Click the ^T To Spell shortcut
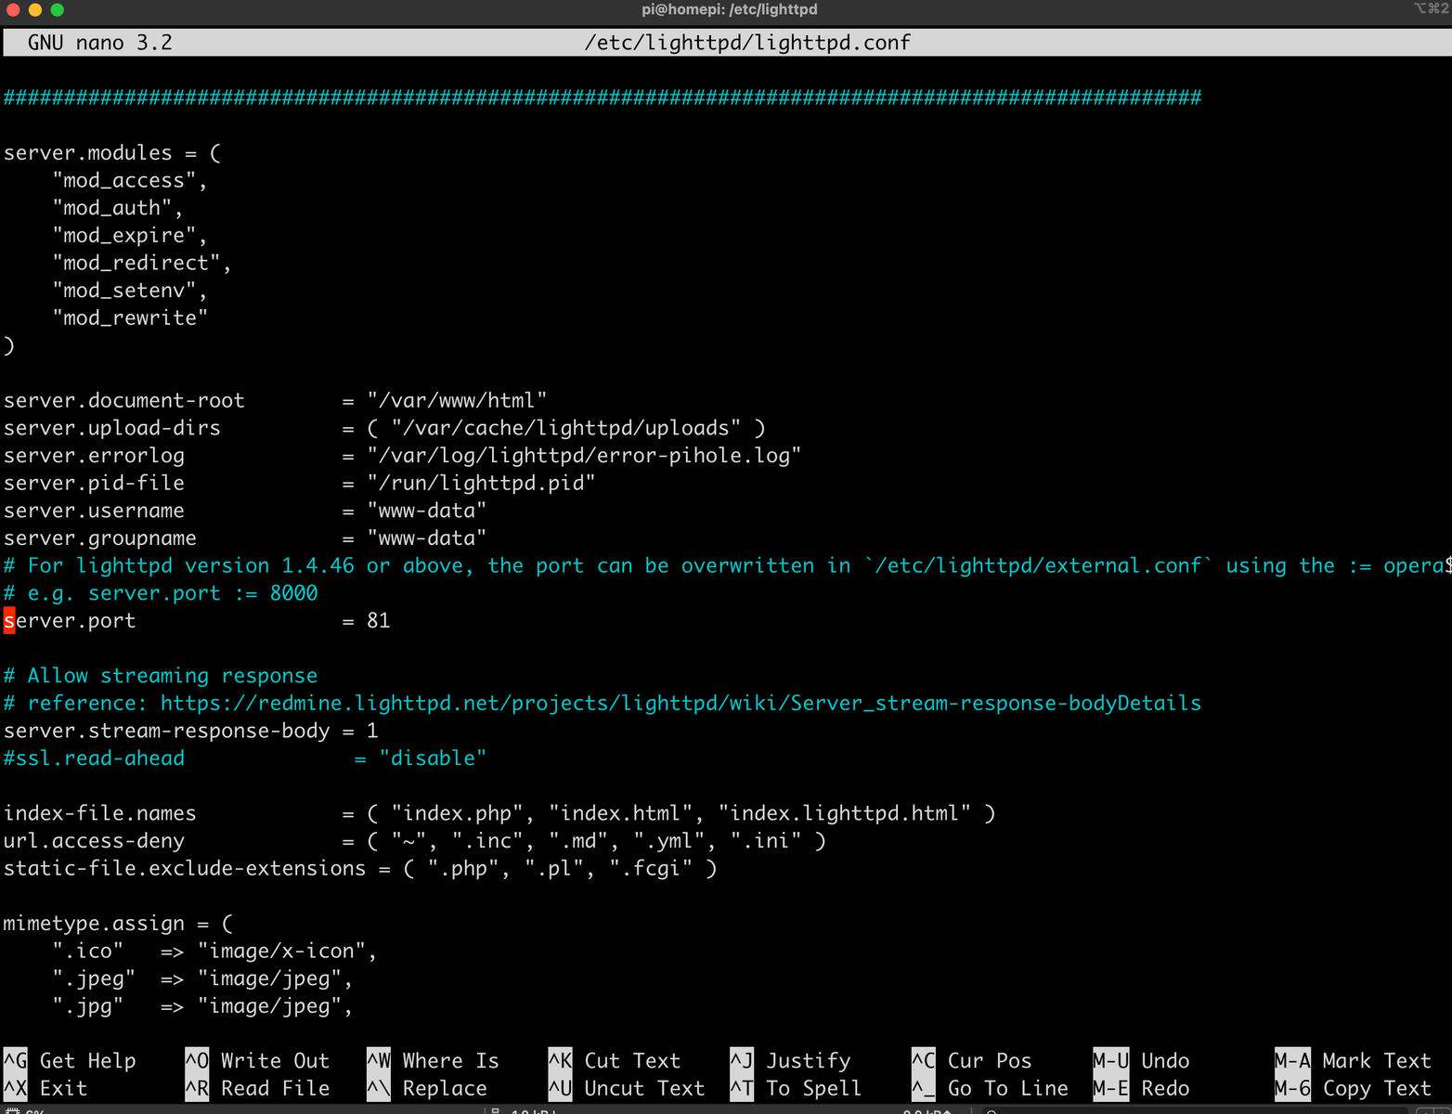This screenshot has height=1114, width=1452. (x=796, y=1088)
